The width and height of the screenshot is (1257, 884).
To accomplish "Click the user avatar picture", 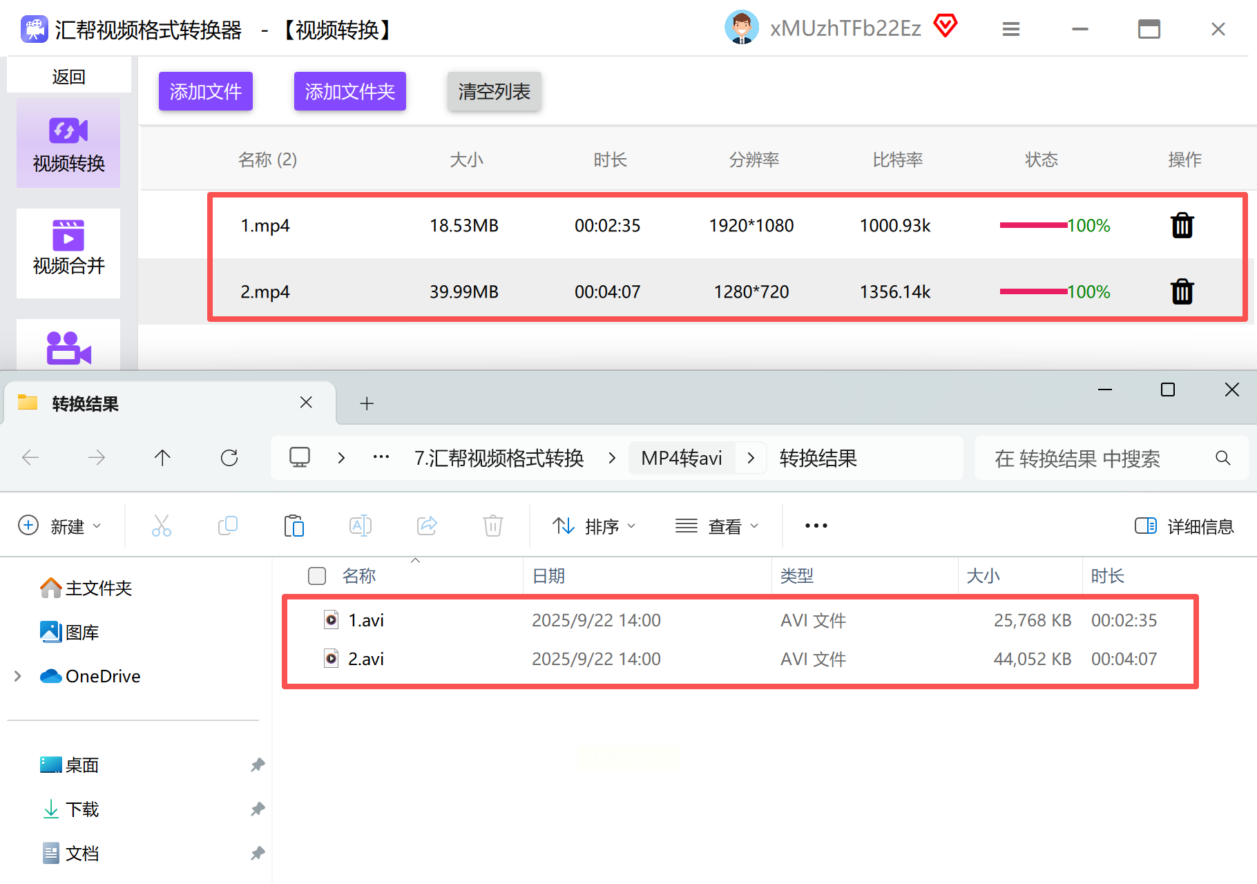I will (x=741, y=28).
